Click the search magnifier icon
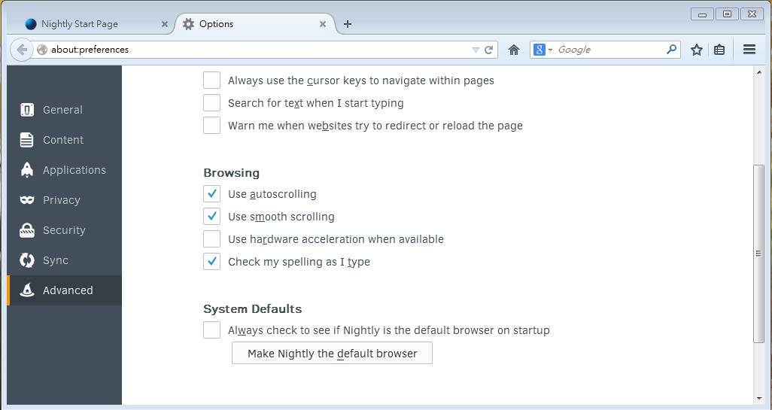772x410 pixels. [x=671, y=50]
